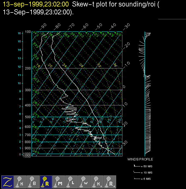Select the M sounding balloon icon
The width and height of the screenshot is (186, 189).
[59, 182]
